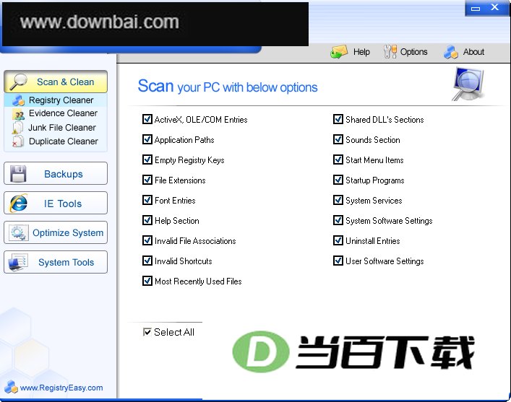
Task: Click the Registry Cleaner cubes icon
Action: [x=18, y=100]
